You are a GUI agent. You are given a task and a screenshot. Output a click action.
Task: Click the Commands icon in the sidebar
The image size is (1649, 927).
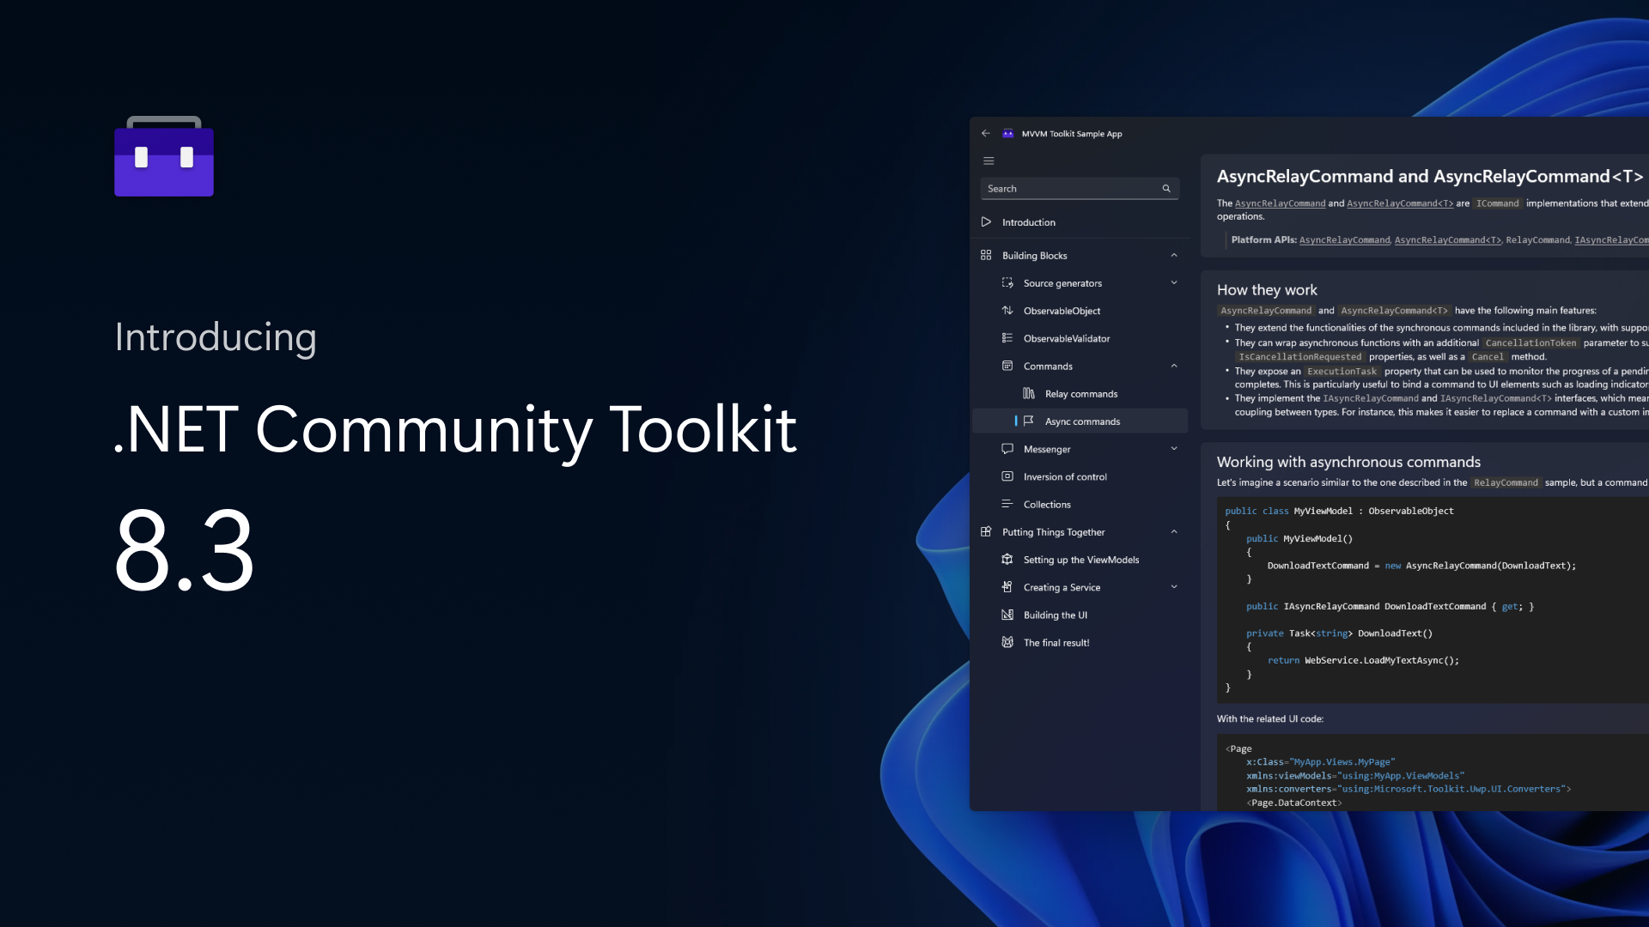tap(1007, 366)
